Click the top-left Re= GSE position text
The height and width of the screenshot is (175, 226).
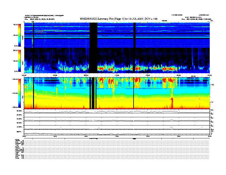40,19
